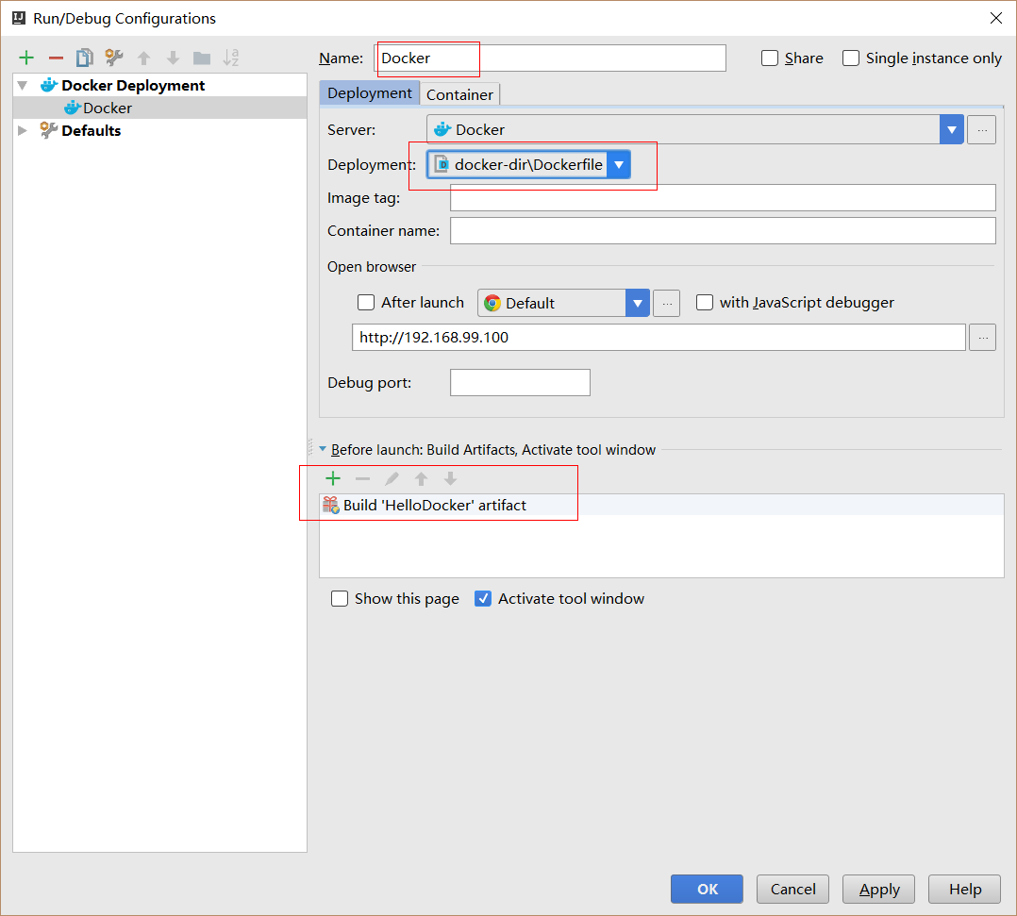Select the Docker configuration in the tree
This screenshot has width=1017, height=916.
(159, 108)
